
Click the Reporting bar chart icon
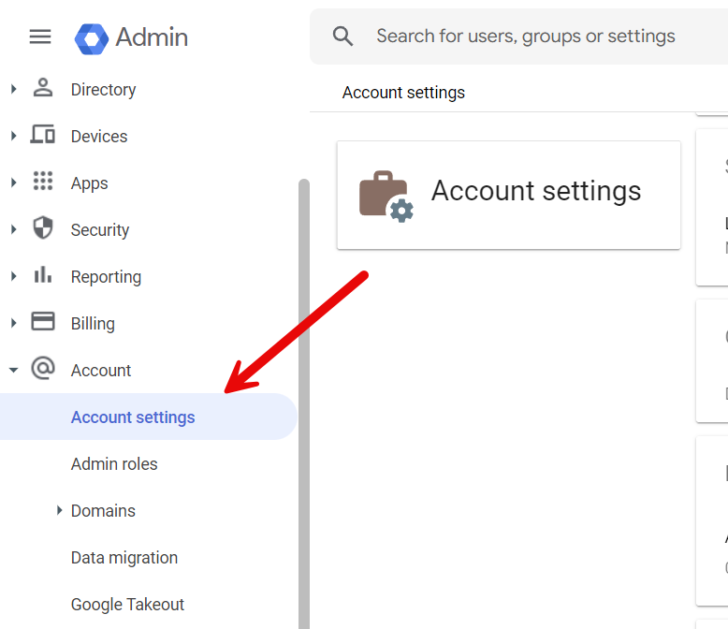pos(43,276)
